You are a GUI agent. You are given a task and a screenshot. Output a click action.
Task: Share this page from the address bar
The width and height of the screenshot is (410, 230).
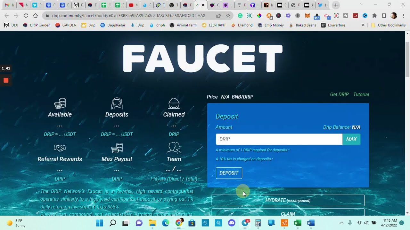pos(218,16)
